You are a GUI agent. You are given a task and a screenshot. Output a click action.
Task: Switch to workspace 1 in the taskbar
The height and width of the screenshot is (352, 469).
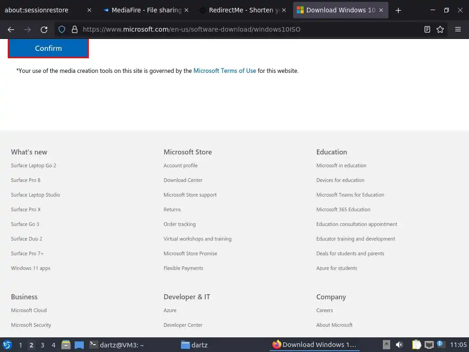[20, 345]
